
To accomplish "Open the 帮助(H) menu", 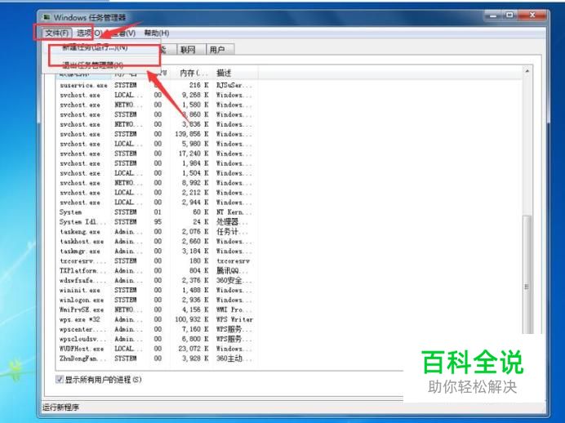I will coord(157,33).
